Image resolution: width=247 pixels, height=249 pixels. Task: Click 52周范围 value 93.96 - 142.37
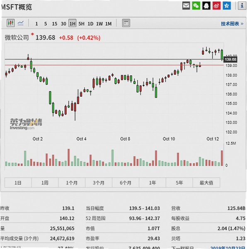(x=144, y=218)
